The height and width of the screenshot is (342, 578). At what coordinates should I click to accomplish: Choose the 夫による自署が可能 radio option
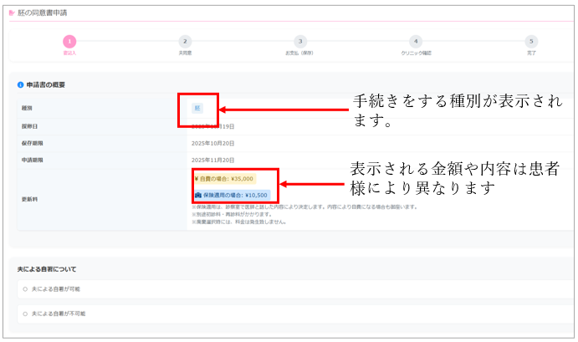pos(25,289)
